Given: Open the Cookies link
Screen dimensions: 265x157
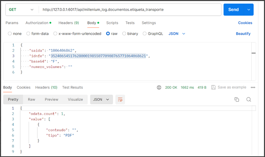Looking at the screenshot, I should pyautogui.click(x=245, y=23).
